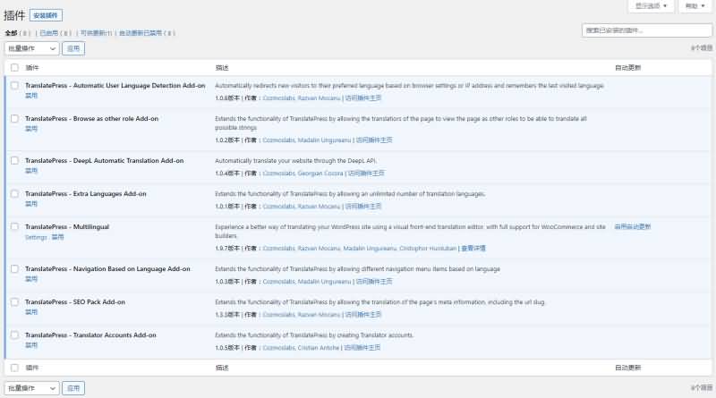
Task: Open Cozmoslabs author link in SEO Pack row
Action: pyautogui.click(x=278, y=315)
